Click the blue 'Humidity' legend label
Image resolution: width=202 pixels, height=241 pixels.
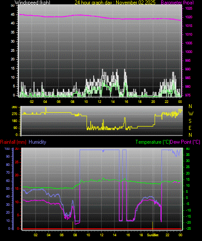click(37, 142)
